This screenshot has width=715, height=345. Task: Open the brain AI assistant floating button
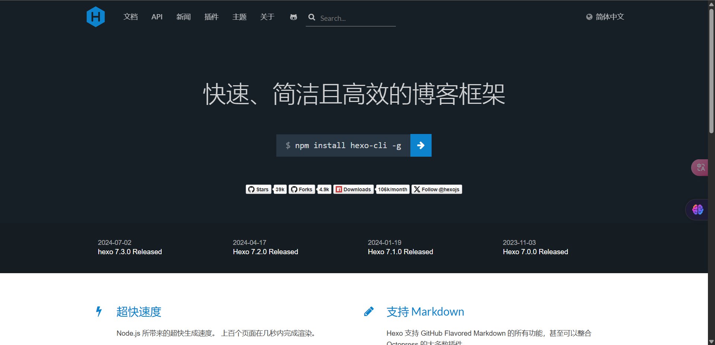[x=697, y=210]
